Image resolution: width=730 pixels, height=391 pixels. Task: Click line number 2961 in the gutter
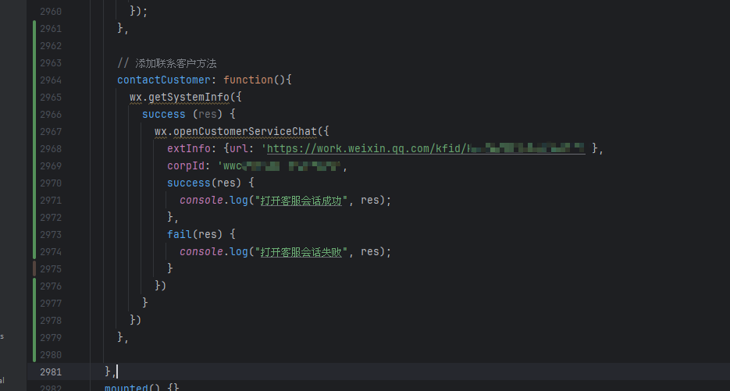[51, 28]
